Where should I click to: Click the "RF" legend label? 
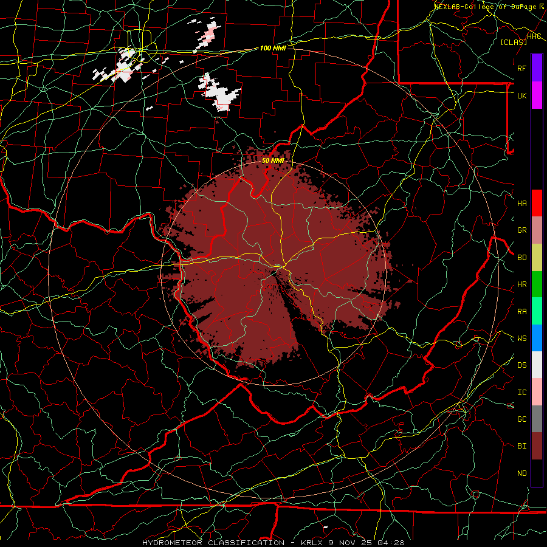521,68
